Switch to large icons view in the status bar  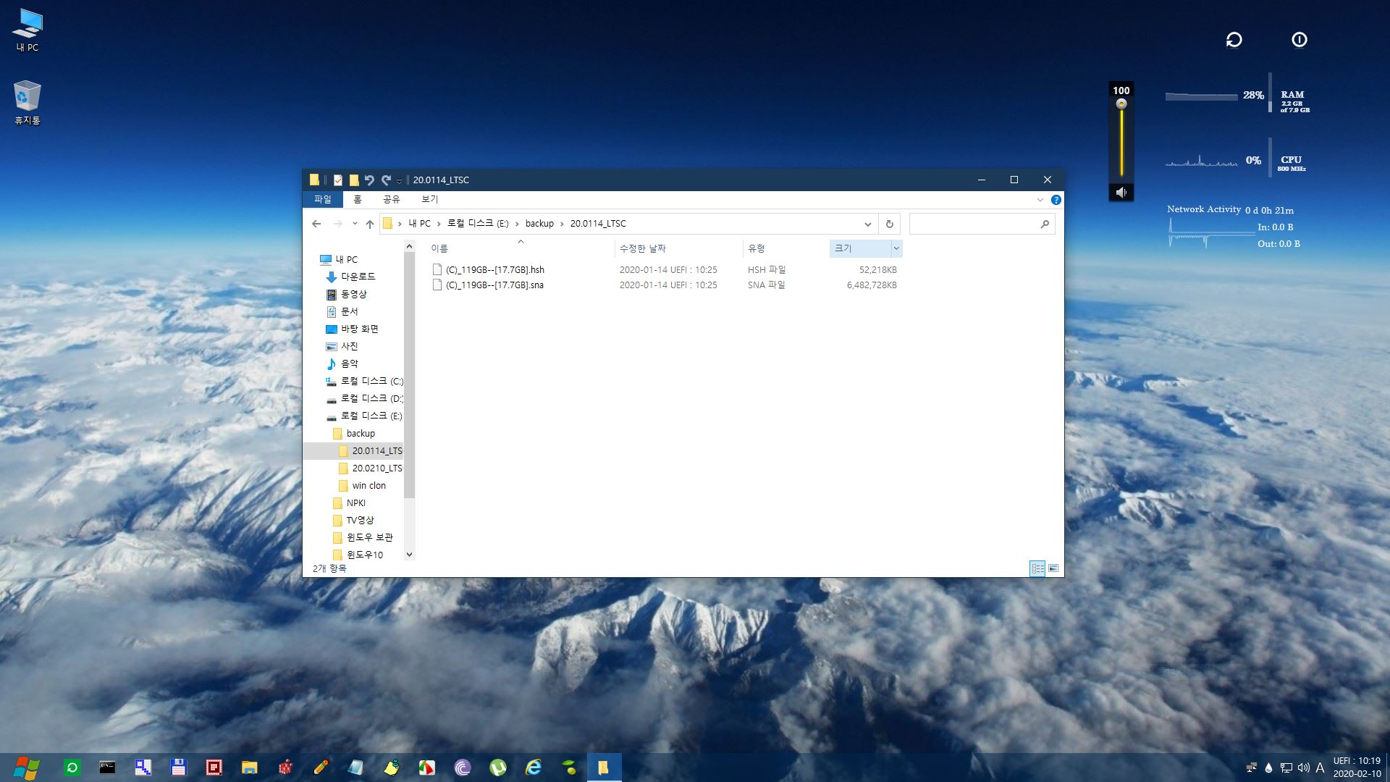(1053, 568)
